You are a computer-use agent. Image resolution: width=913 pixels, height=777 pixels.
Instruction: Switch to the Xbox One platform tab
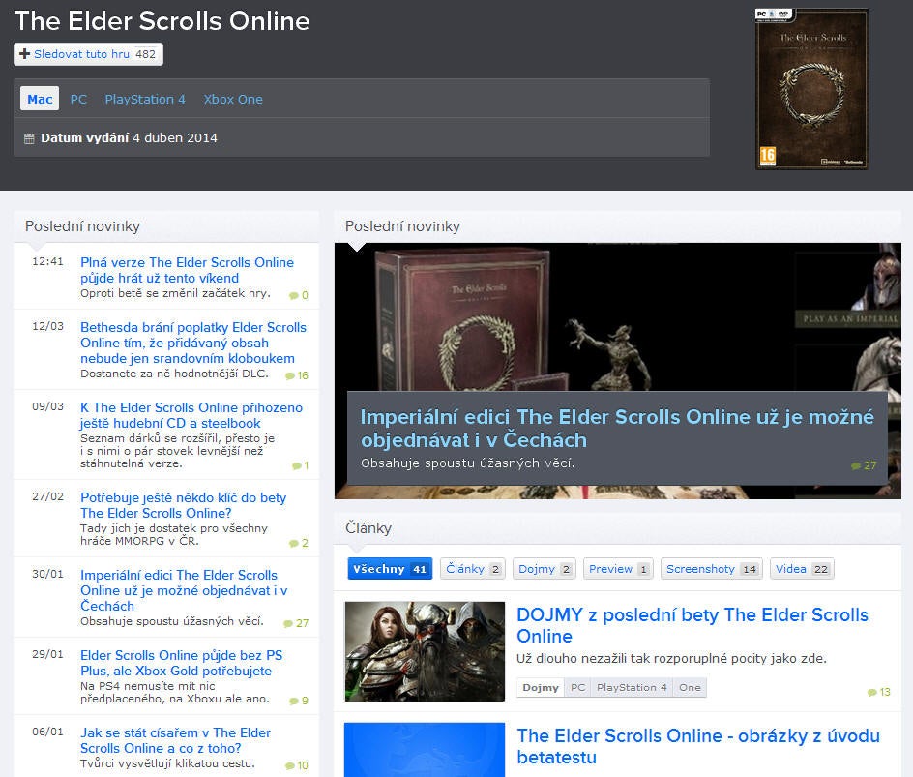(x=233, y=99)
